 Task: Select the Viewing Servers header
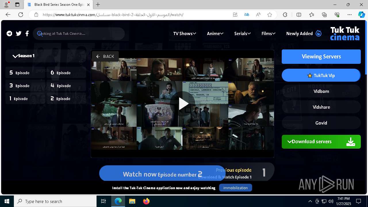(321, 57)
